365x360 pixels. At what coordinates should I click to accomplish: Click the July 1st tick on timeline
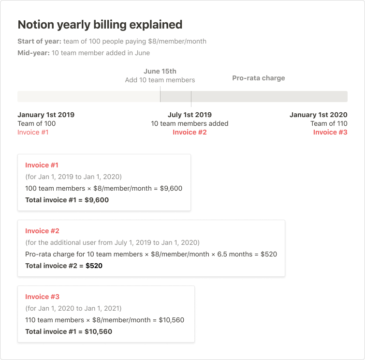click(191, 99)
